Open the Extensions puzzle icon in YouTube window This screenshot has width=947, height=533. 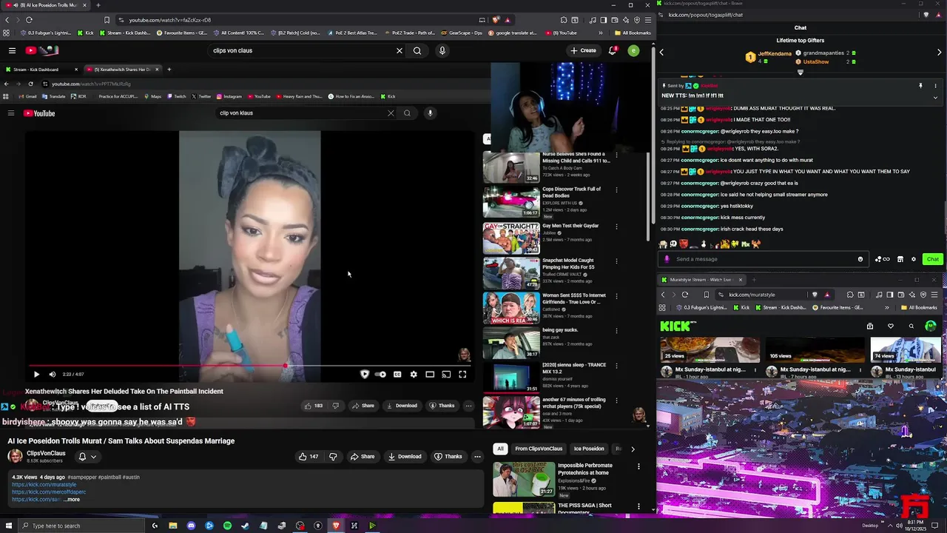tap(564, 20)
